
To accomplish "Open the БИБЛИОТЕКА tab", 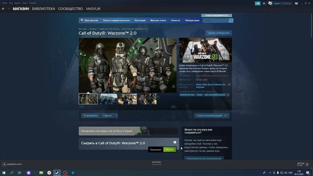I will pyautogui.click(x=44, y=9).
